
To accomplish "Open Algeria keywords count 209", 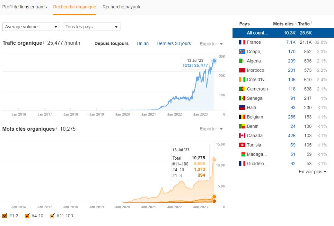I will click(x=292, y=61).
